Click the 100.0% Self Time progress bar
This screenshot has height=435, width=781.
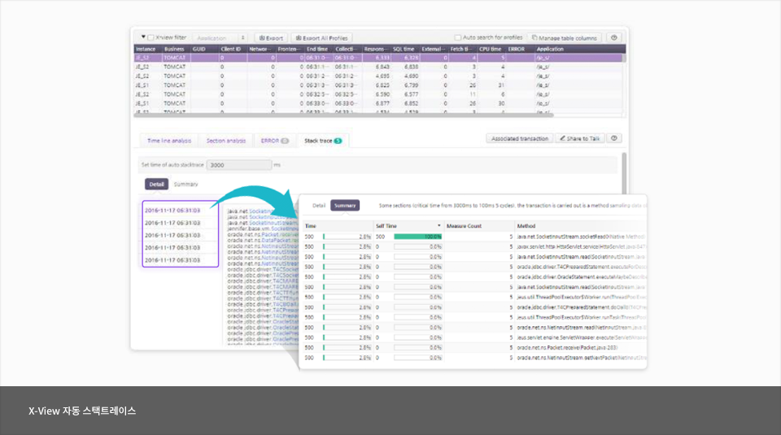(x=417, y=237)
